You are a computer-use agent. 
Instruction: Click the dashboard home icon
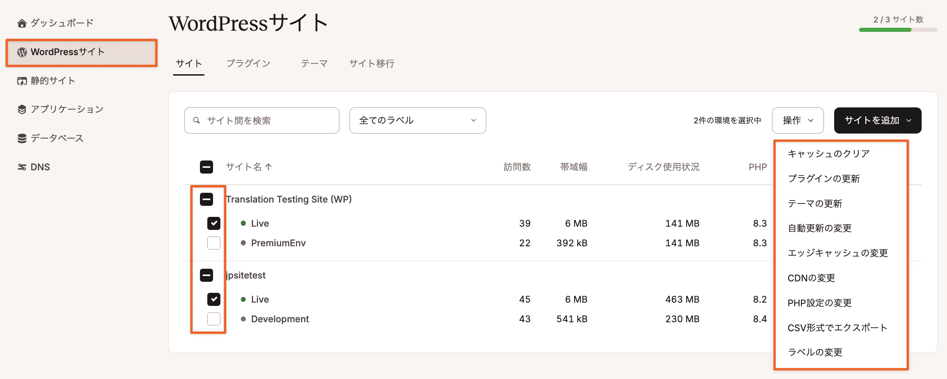pos(22,23)
